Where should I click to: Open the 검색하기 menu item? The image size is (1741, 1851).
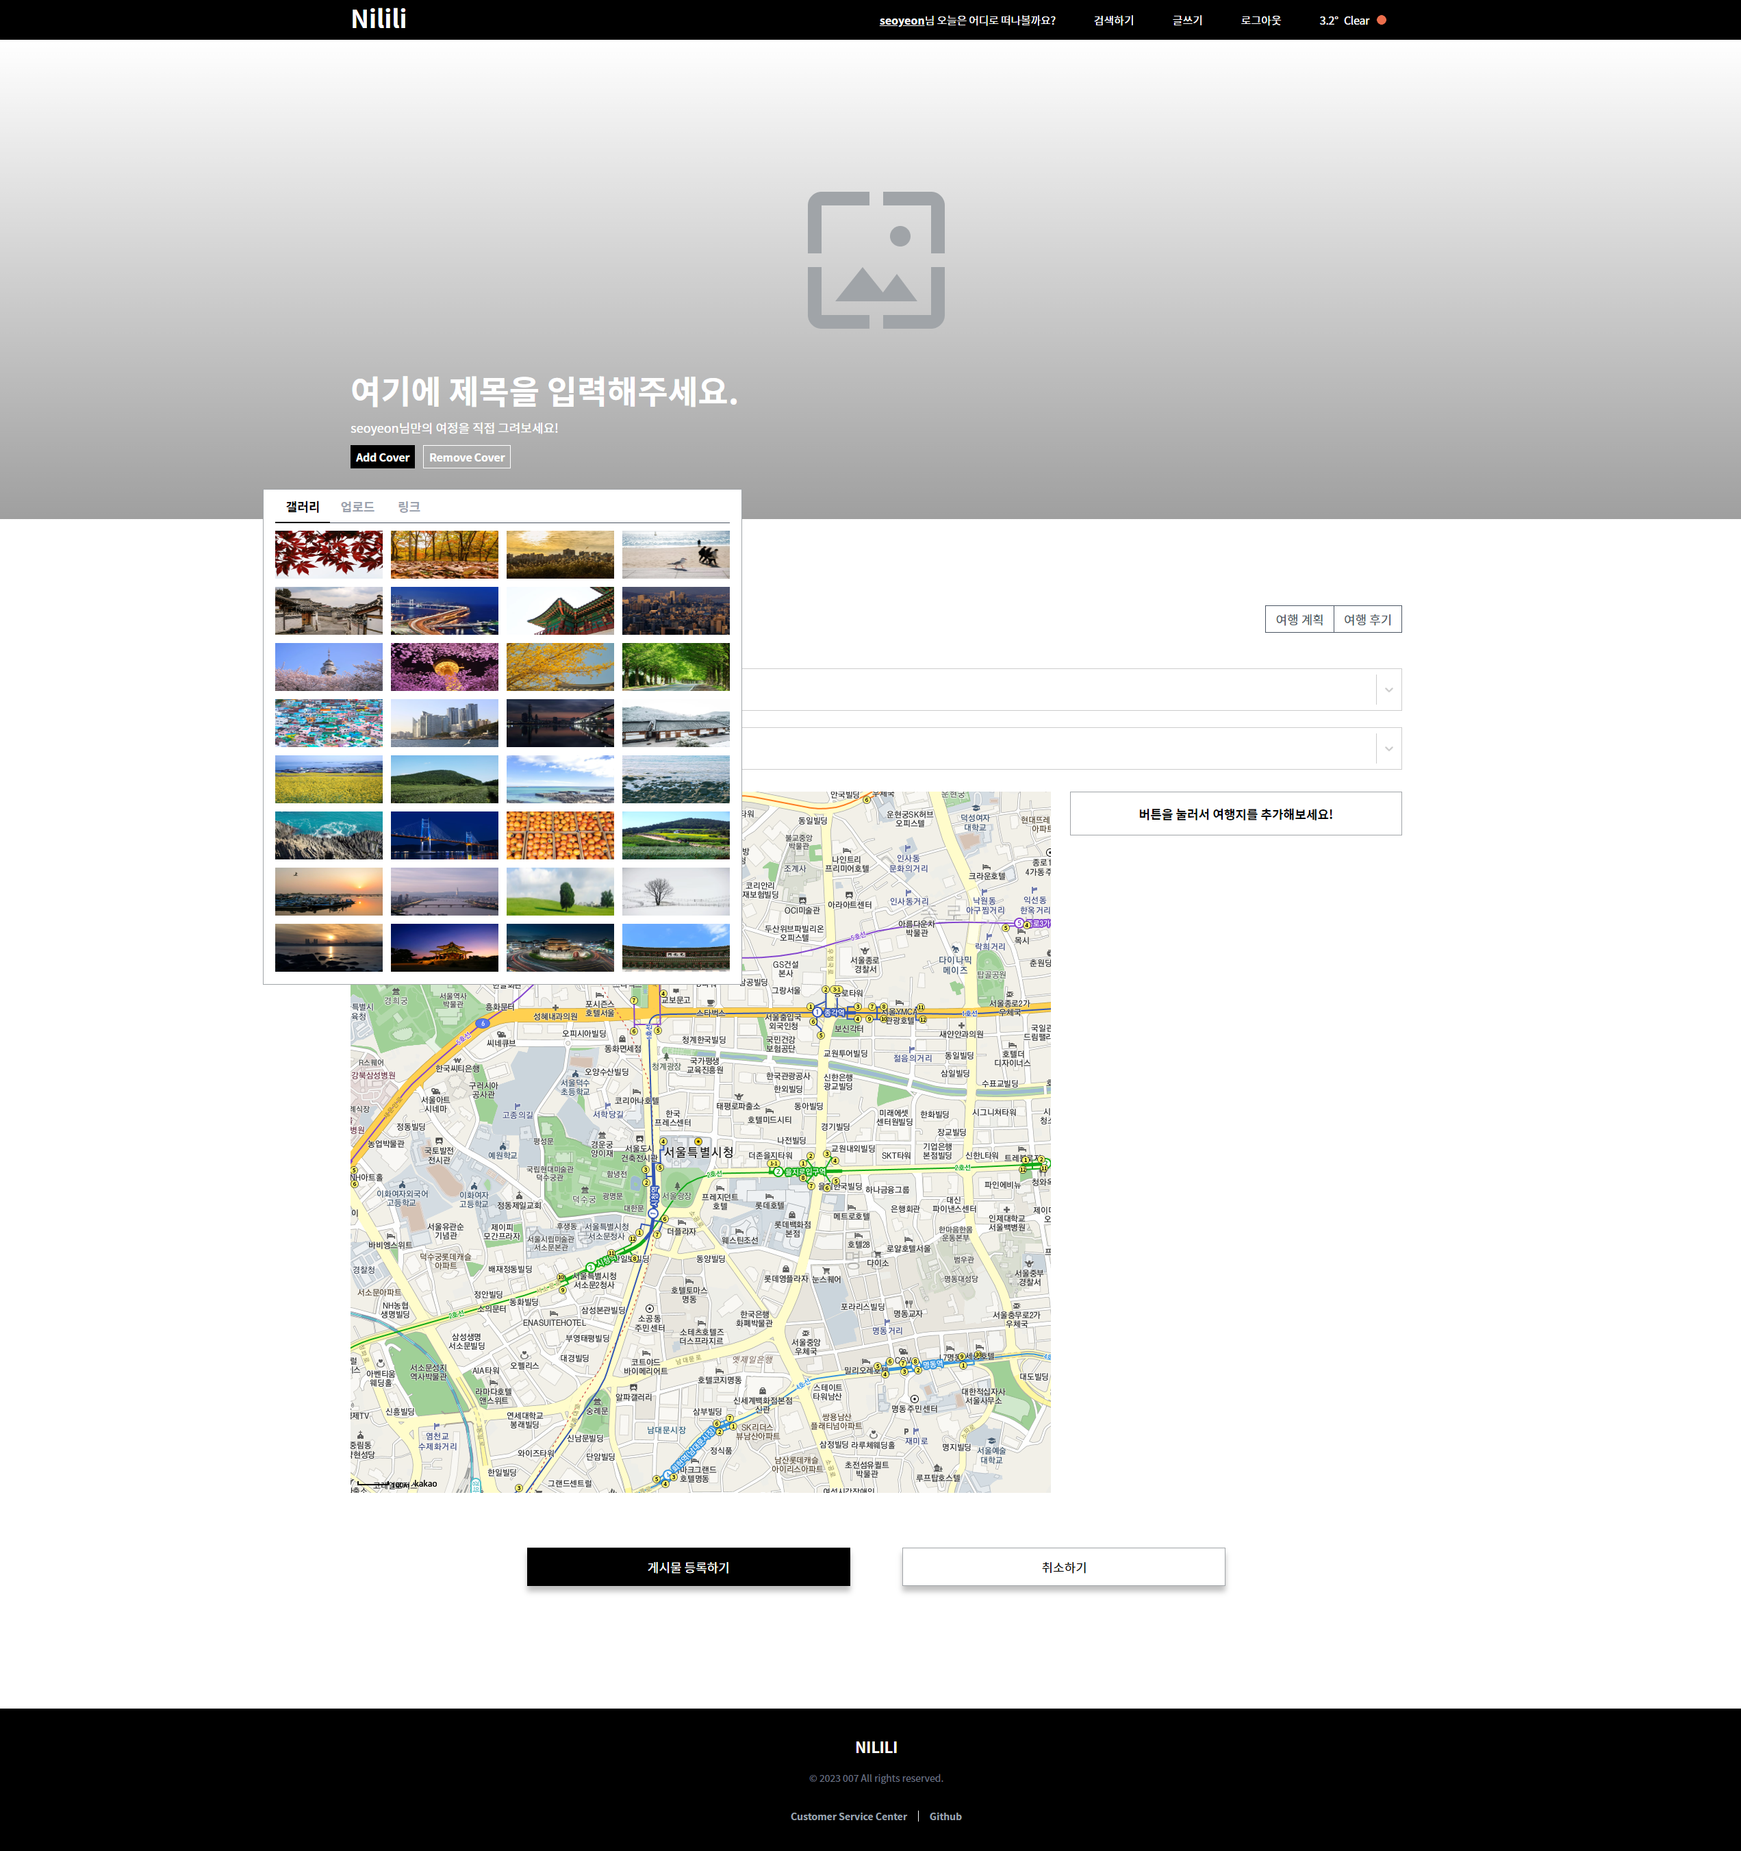(x=1113, y=20)
